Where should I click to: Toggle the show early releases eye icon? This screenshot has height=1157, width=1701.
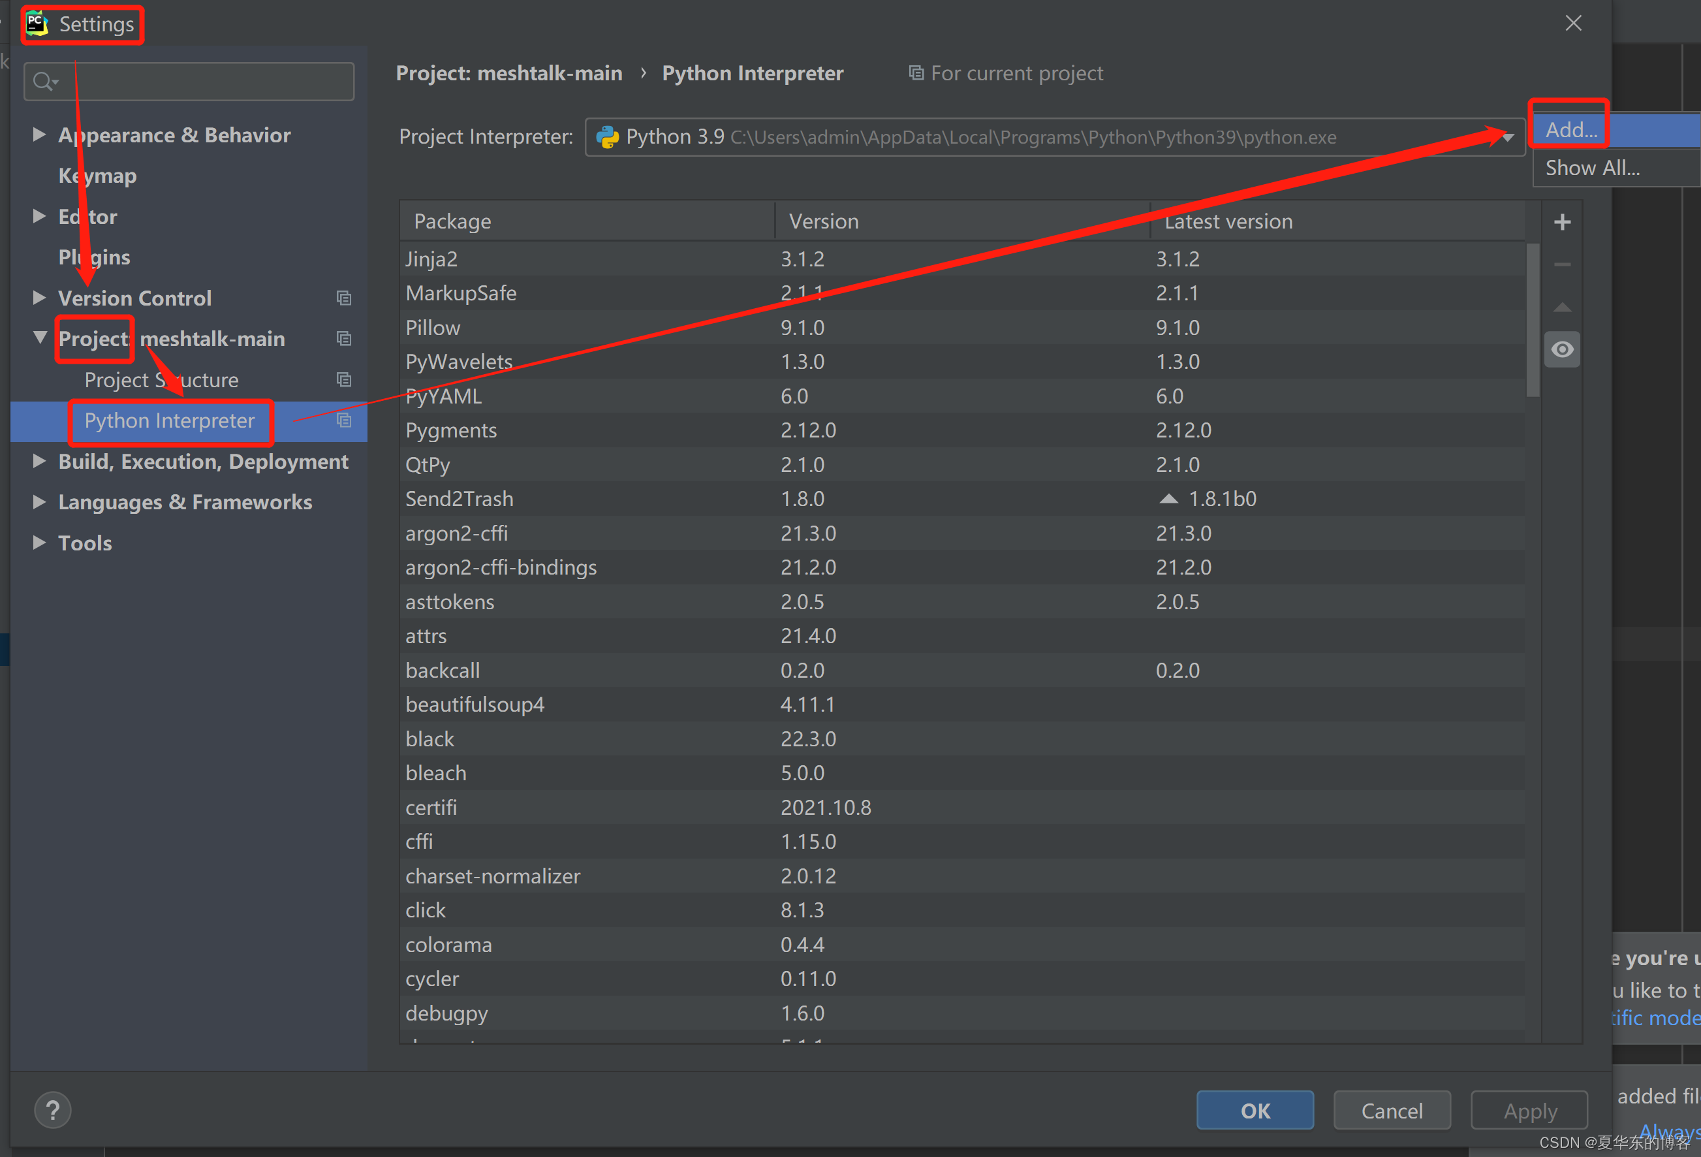1562,349
